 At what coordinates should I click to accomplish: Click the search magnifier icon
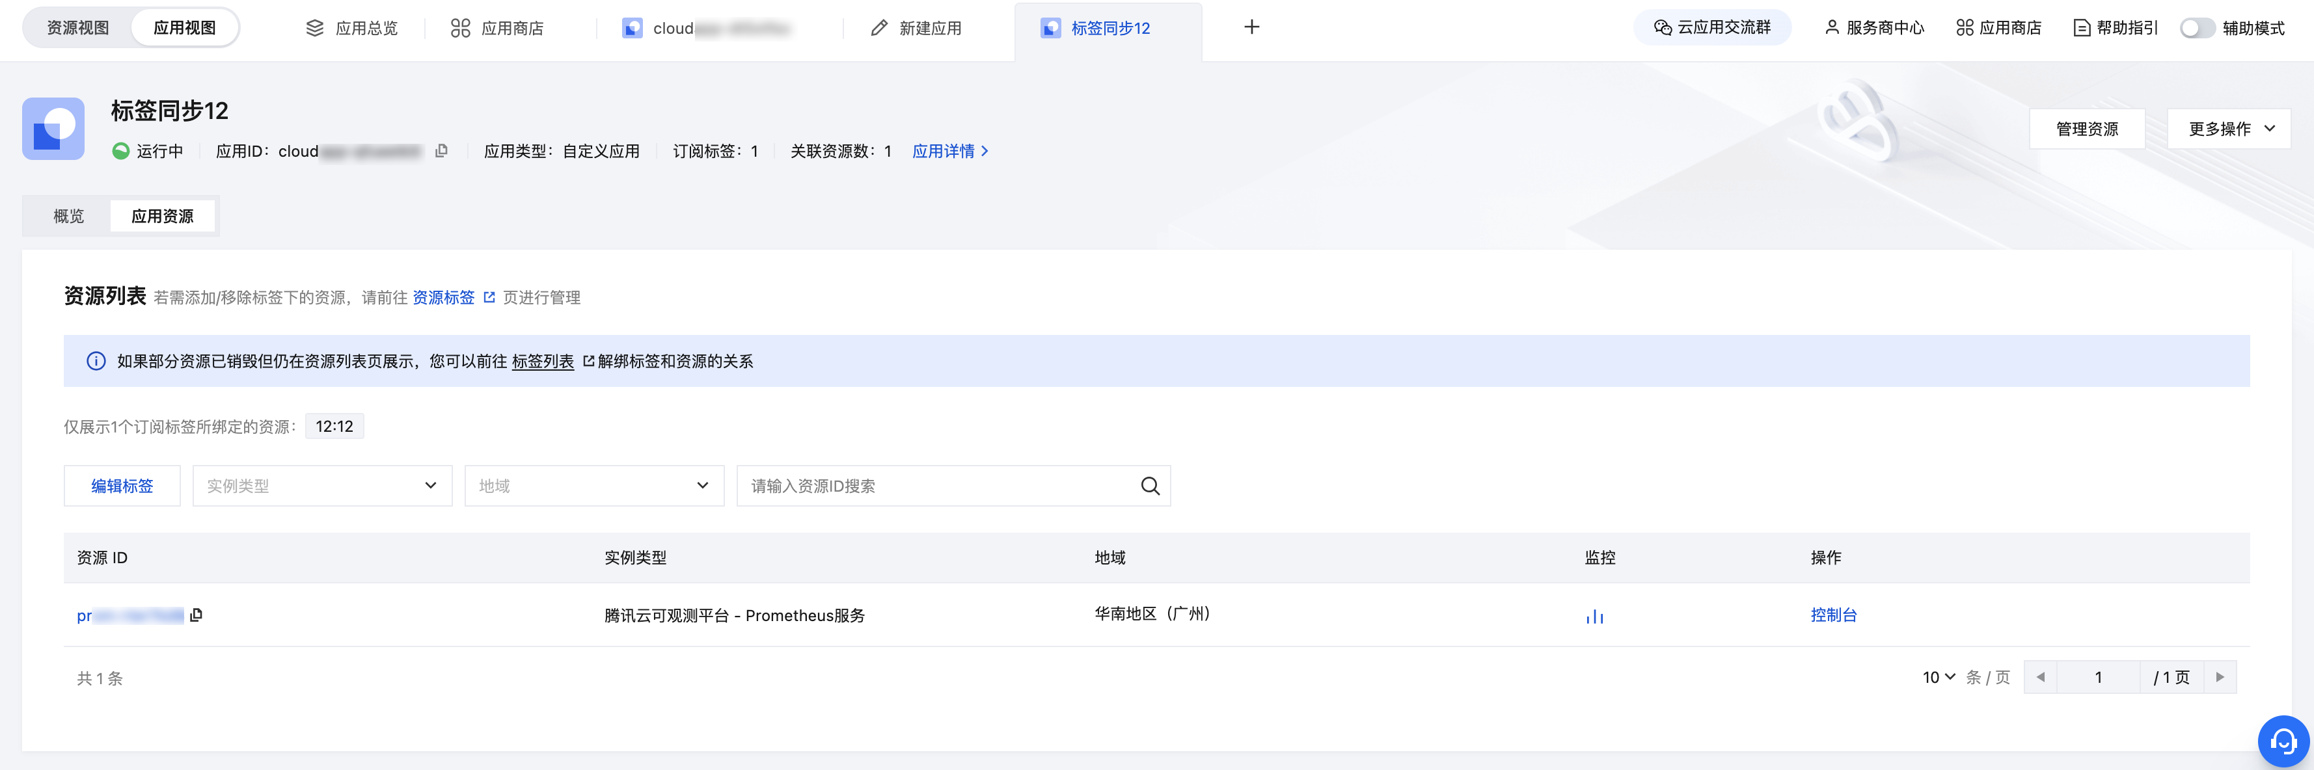[x=1150, y=486]
